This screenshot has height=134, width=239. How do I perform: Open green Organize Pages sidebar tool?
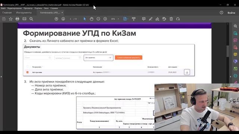coord(235,68)
